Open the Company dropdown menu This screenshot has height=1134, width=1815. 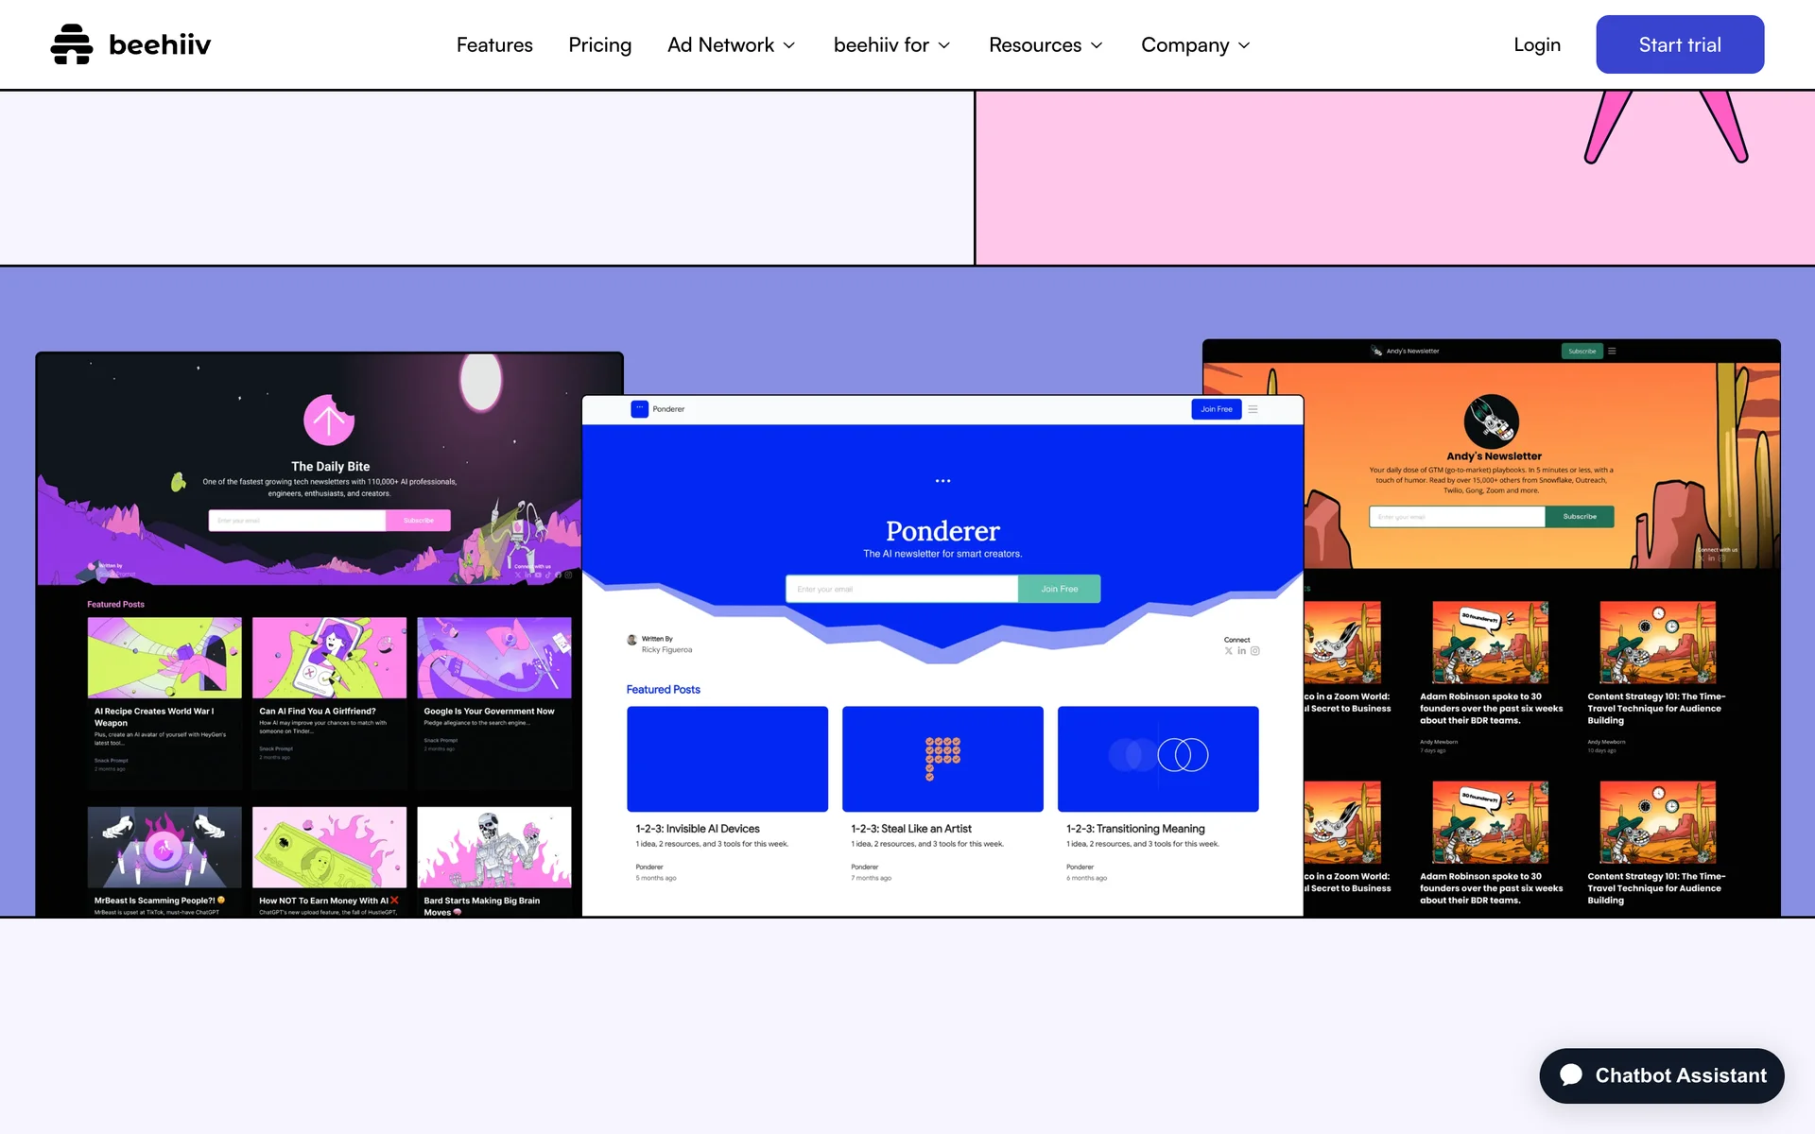click(x=1195, y=44)
